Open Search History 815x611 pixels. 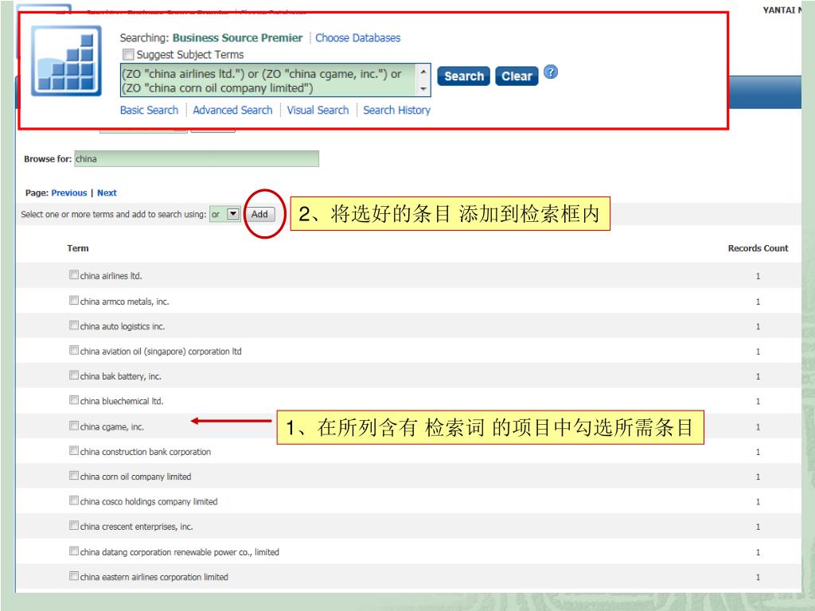(396, 110)
